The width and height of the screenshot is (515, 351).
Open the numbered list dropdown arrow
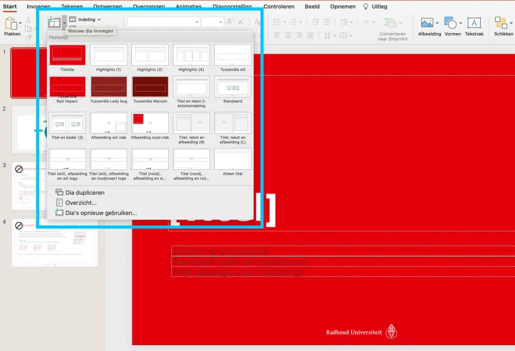click(x=301, y=22)
